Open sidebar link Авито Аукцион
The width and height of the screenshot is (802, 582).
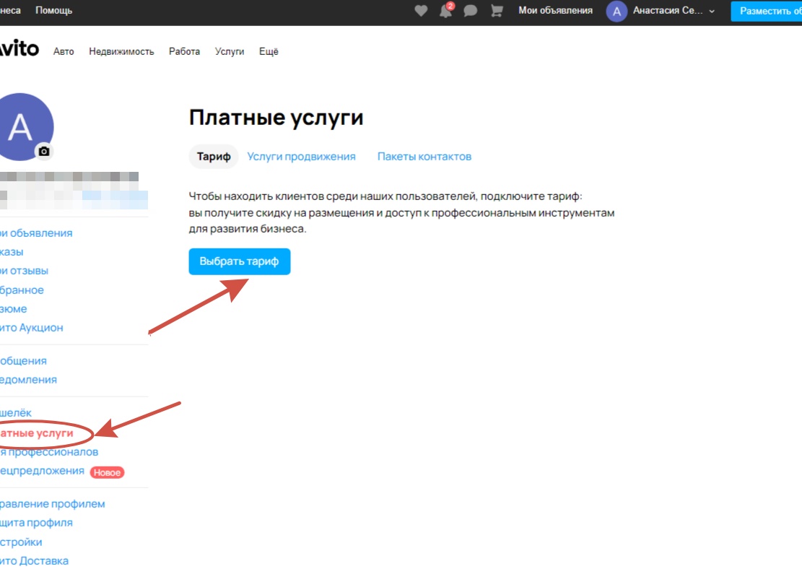[x=31, y=328]
